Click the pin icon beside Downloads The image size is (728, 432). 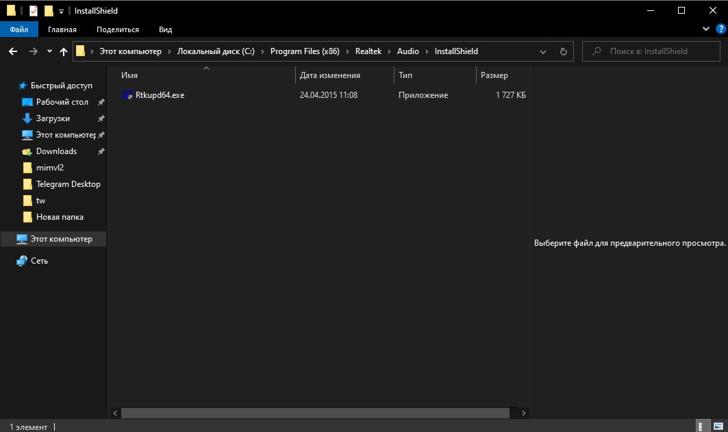[x=101, y=151]
